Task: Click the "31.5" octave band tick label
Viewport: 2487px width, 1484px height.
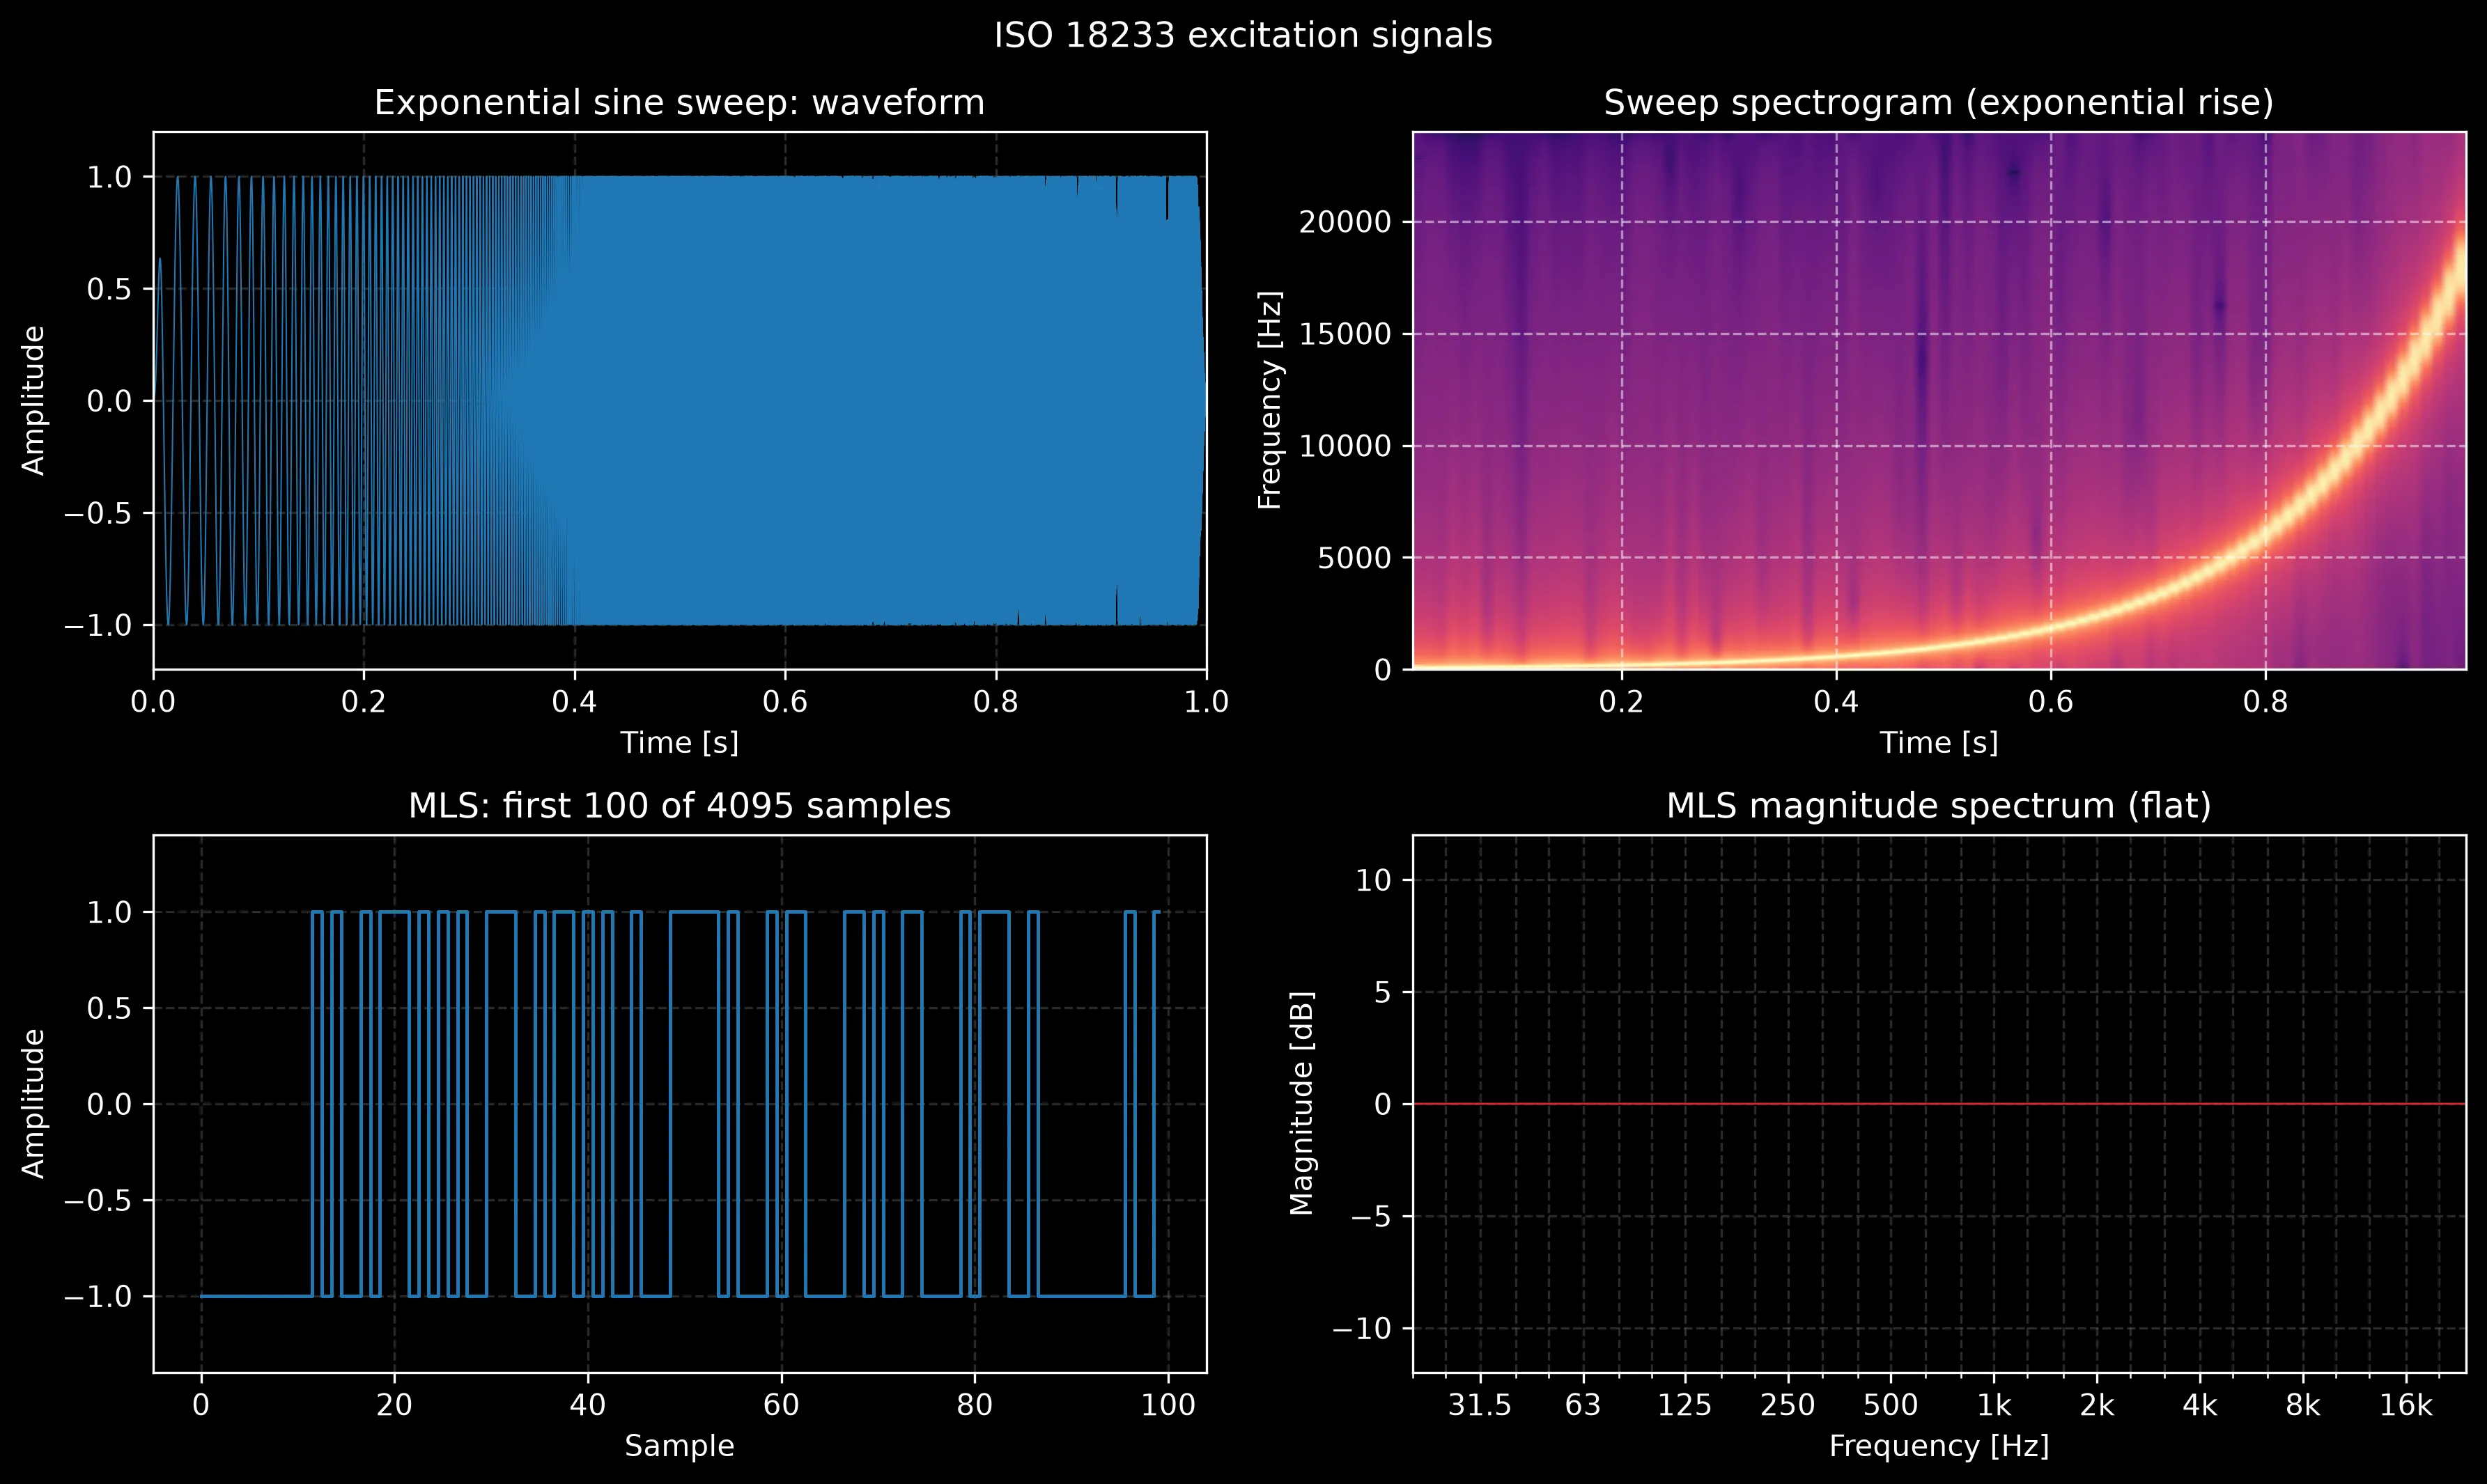Action: pos(1480,1406)
